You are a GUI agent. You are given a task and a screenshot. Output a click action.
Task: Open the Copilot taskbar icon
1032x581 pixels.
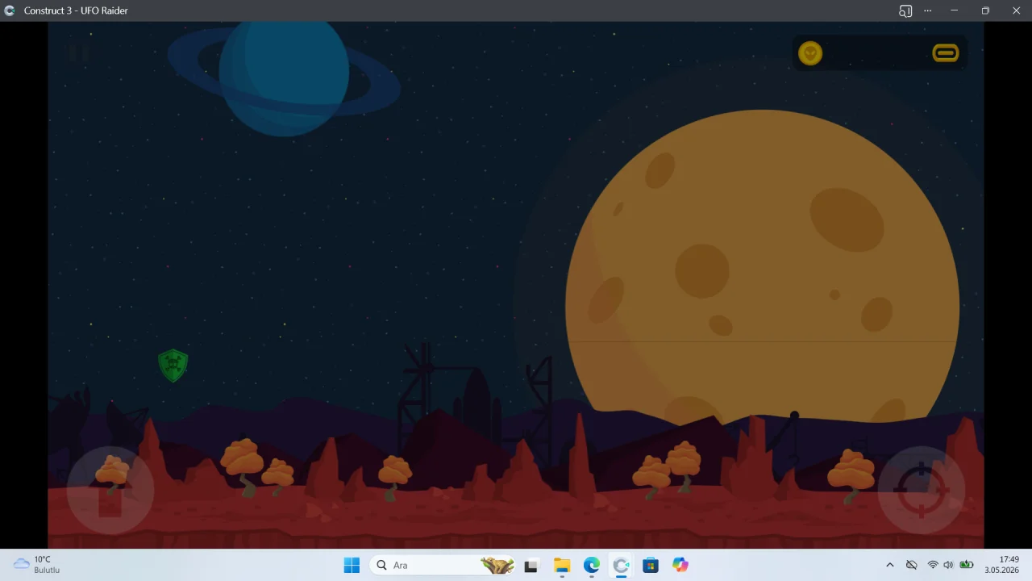click(x=680, y=565)
